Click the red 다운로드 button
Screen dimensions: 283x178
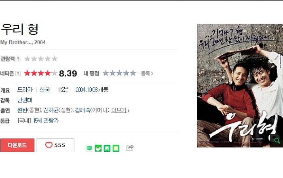17,145
